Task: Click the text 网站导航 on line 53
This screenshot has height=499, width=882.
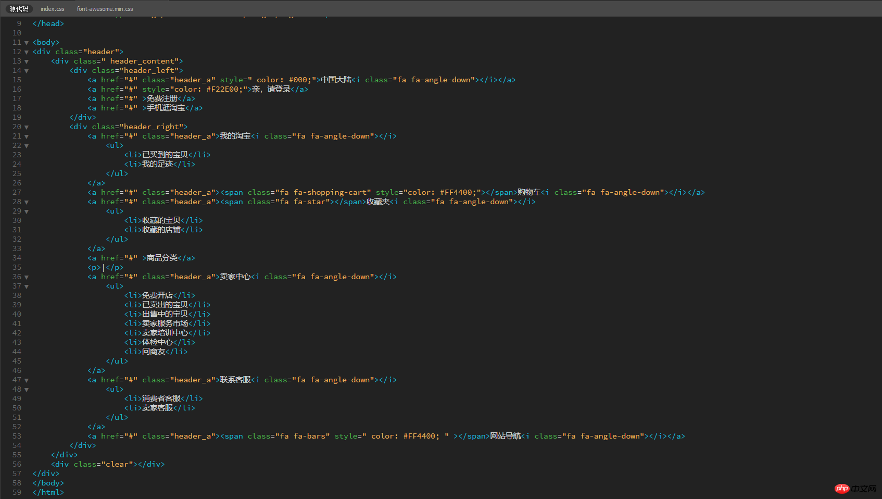Action: point(506,436)
